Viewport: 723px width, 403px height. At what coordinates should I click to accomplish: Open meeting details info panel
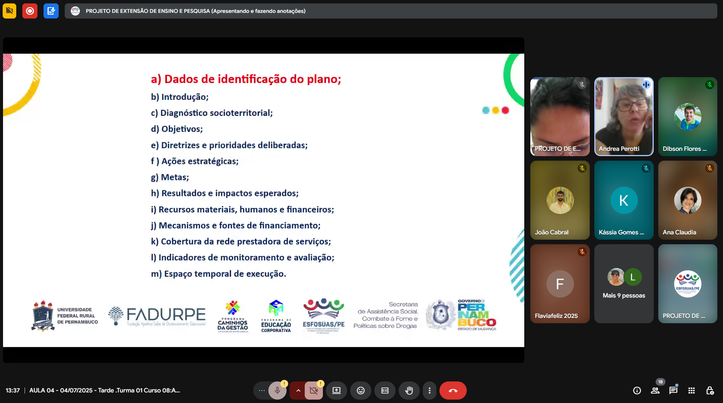[x=637, y=391]
